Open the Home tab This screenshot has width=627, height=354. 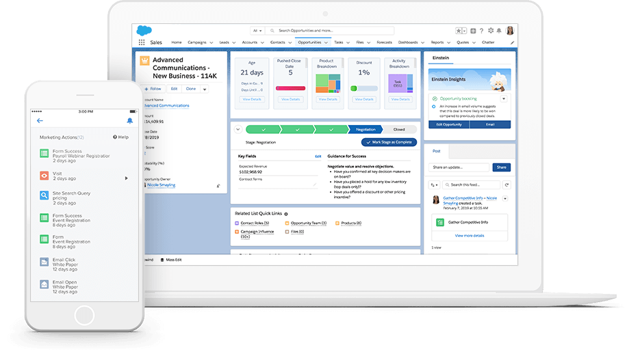177,42
